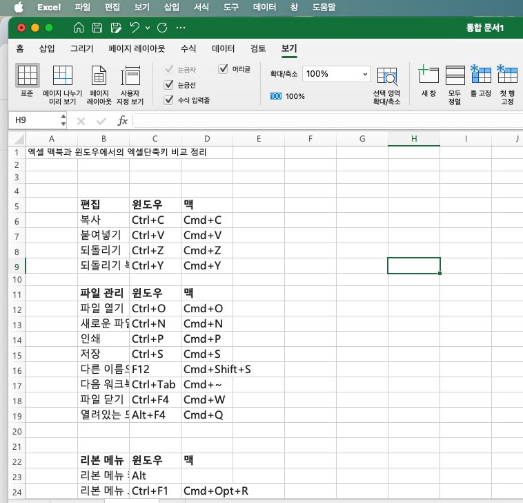Click the Save As pencil-disk icon
The height and width of the screenshot is (503, 523).
(x=116, y=28)
